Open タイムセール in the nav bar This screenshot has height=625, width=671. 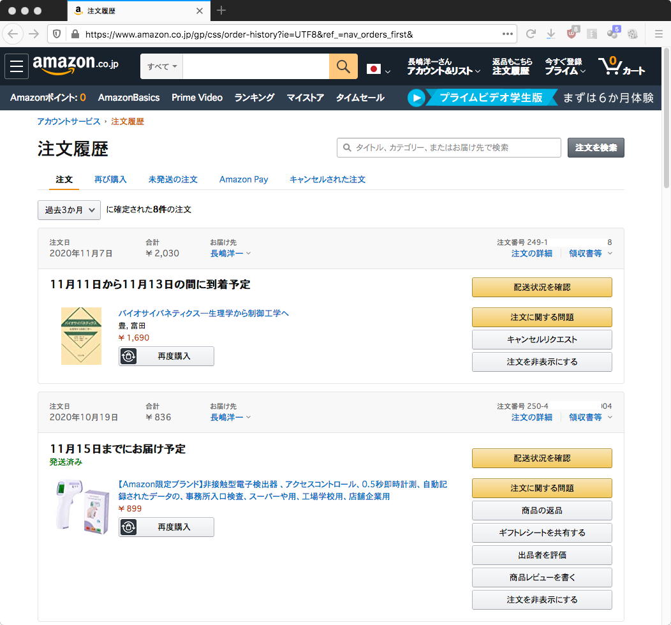click(x=360, y=98)
